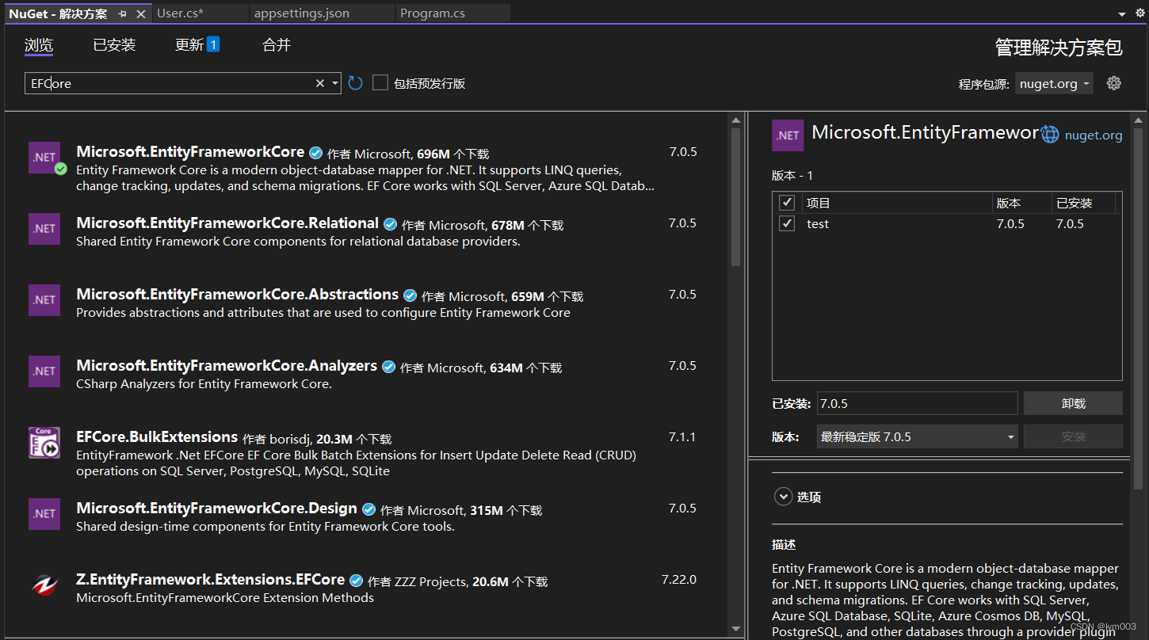Select Z.EntityFramework.Extensions.EFCore package title

[x=211, y=579]
